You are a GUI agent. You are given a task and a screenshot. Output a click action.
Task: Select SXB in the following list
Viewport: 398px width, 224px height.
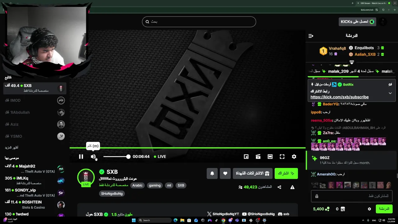click(35, 88)
